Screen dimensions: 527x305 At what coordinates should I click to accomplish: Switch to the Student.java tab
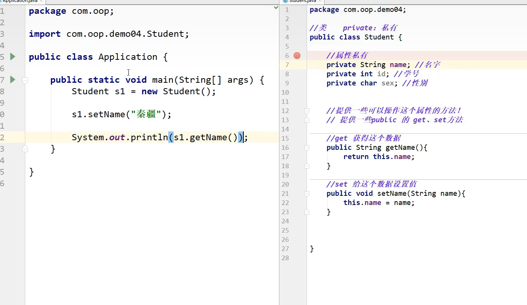pyautogui.click(x=302, y=1)
